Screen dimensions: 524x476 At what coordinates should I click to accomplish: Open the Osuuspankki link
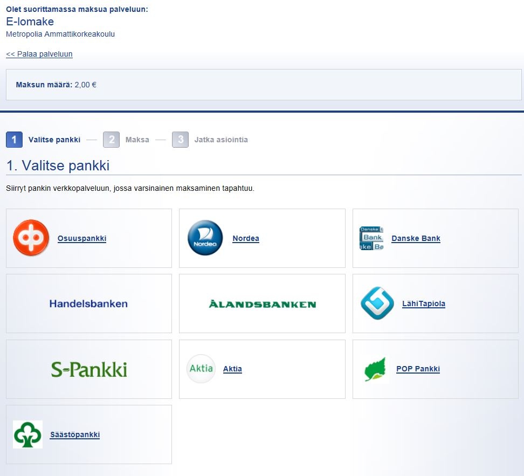(x=82, y=238)
